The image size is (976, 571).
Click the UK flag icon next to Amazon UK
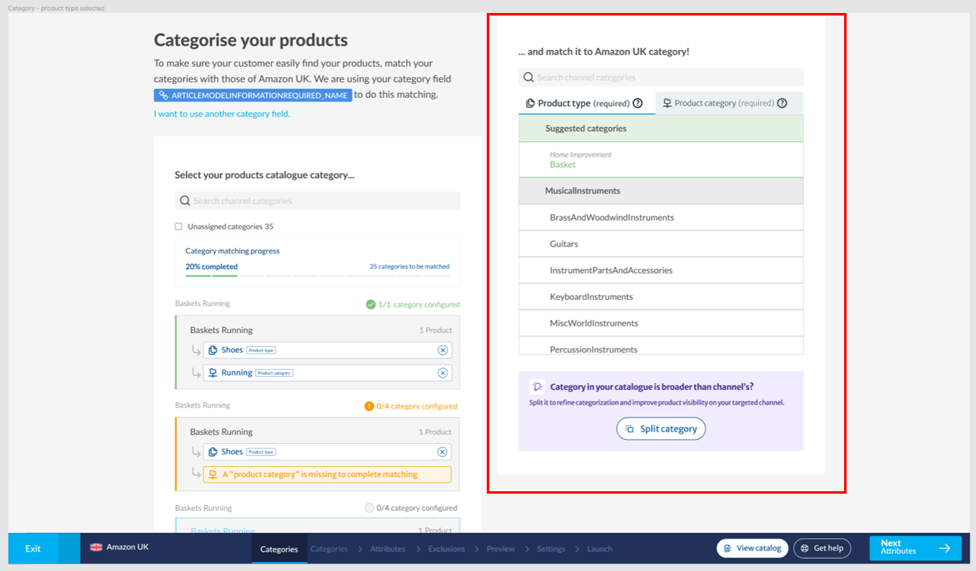coord(96,547)
